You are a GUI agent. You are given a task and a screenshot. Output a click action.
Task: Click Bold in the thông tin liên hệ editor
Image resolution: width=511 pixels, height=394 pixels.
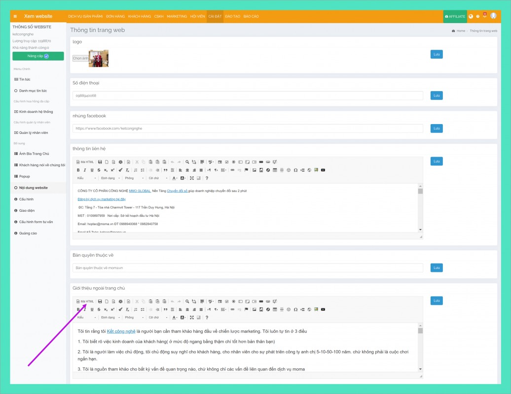78,170
